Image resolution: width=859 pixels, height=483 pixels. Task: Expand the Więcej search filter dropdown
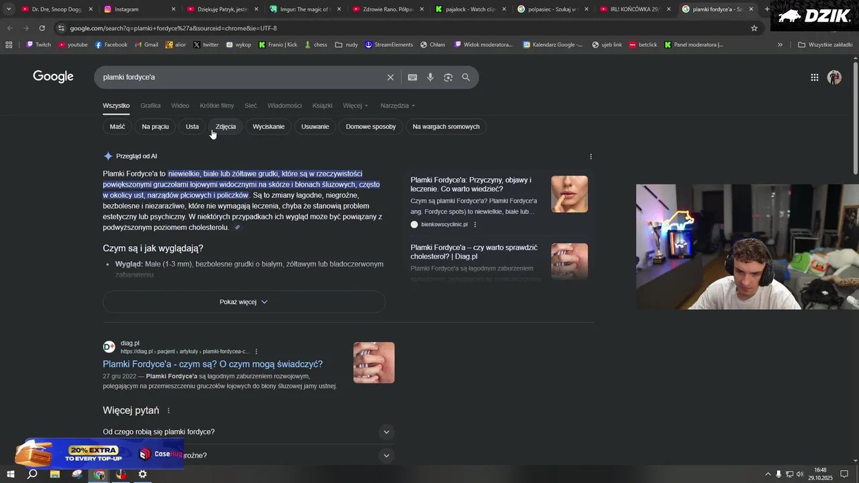click(355, 105)
